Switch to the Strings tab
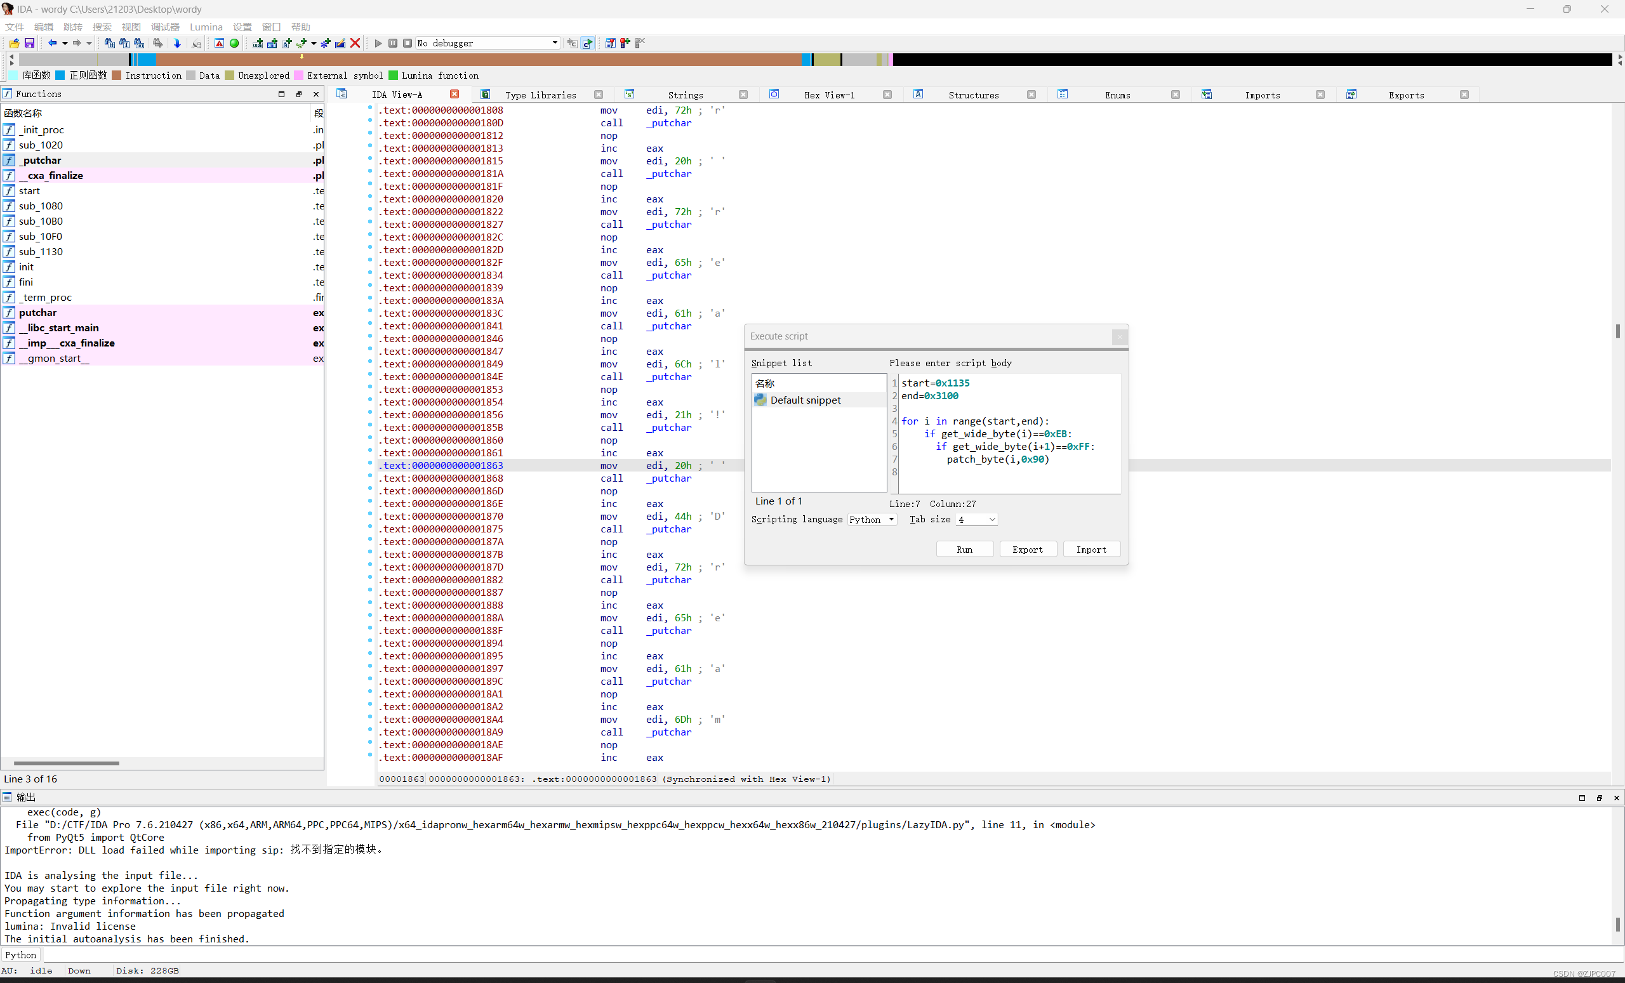 [685, 95]
